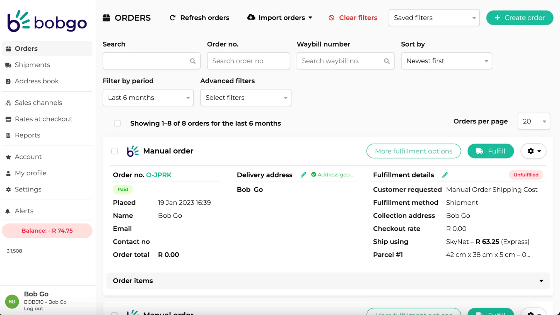The image size is (560, 315).
Task: Open Rates at checkout menu item
Action: click(43, 119)
